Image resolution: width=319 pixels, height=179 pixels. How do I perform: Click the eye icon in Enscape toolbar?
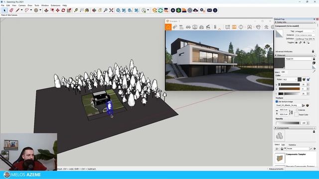point(266,27)
